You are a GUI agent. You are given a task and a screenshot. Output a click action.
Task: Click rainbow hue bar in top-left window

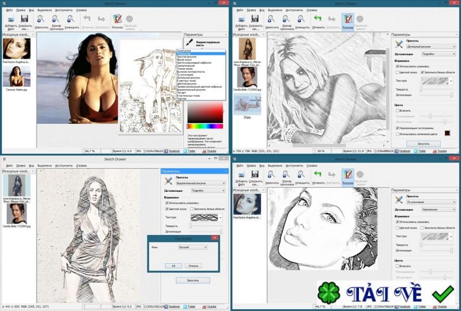pyautogui.click(x=205, y=126)
